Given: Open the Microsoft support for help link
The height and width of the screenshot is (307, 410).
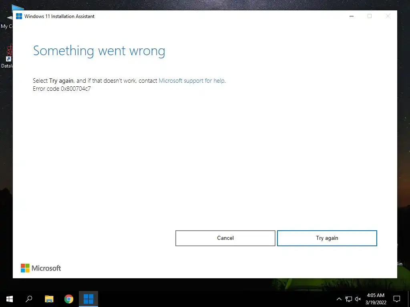Looking at the screenshot, I should coord(192,81).
